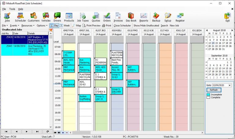Open the Scheduler toolbar icon
This screenshot has width=235, height=139.
[21, 17]
